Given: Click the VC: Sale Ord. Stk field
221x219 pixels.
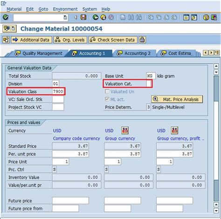Looking at the screenshot, I should 58,99.
